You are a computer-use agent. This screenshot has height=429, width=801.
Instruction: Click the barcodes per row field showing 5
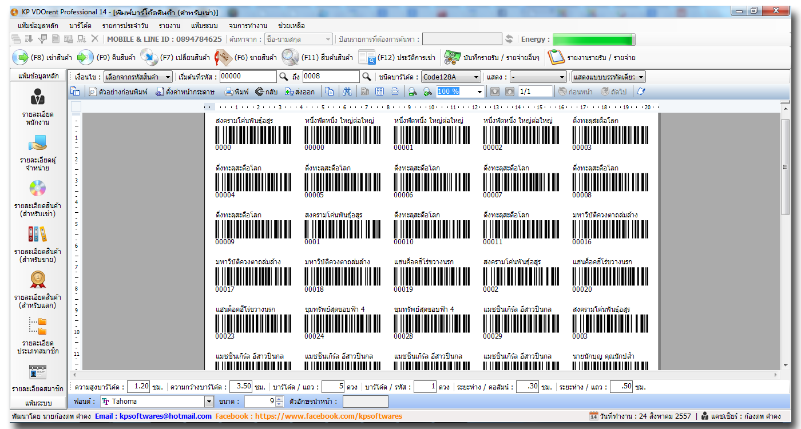coord(334,387)
